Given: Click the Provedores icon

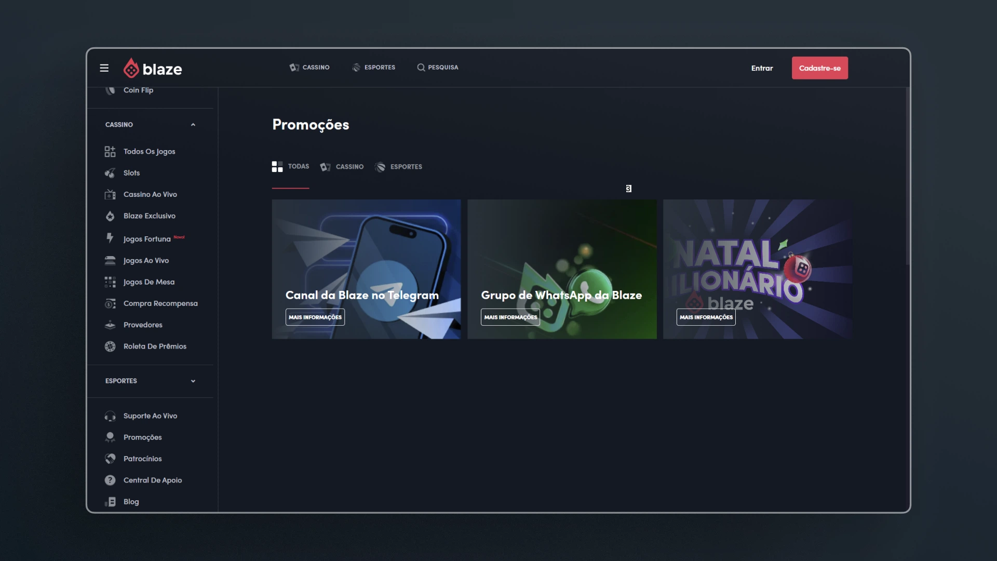Looking at the screenshot, I should coord(110,325).
